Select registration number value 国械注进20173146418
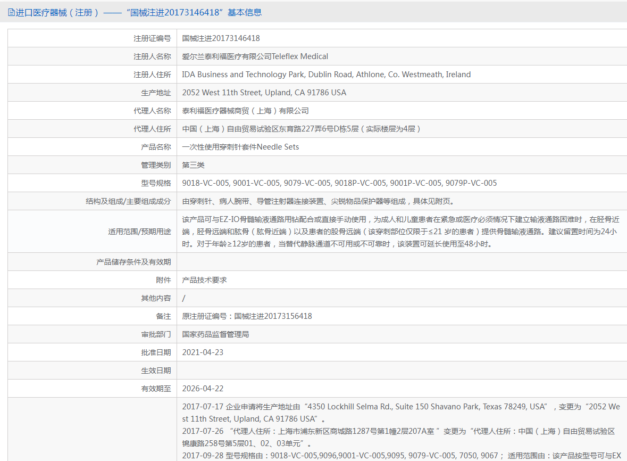The image size is (627, 461). point(221,38)
